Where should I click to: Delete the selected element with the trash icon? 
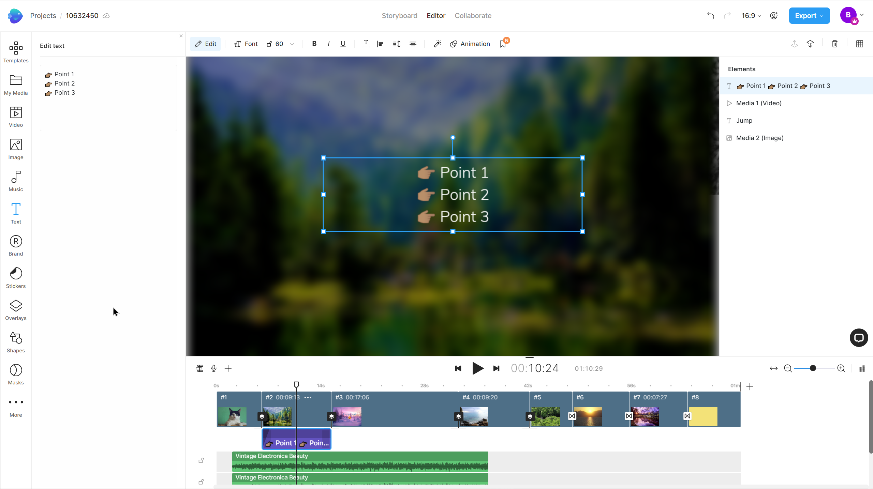tap(834, 44)
